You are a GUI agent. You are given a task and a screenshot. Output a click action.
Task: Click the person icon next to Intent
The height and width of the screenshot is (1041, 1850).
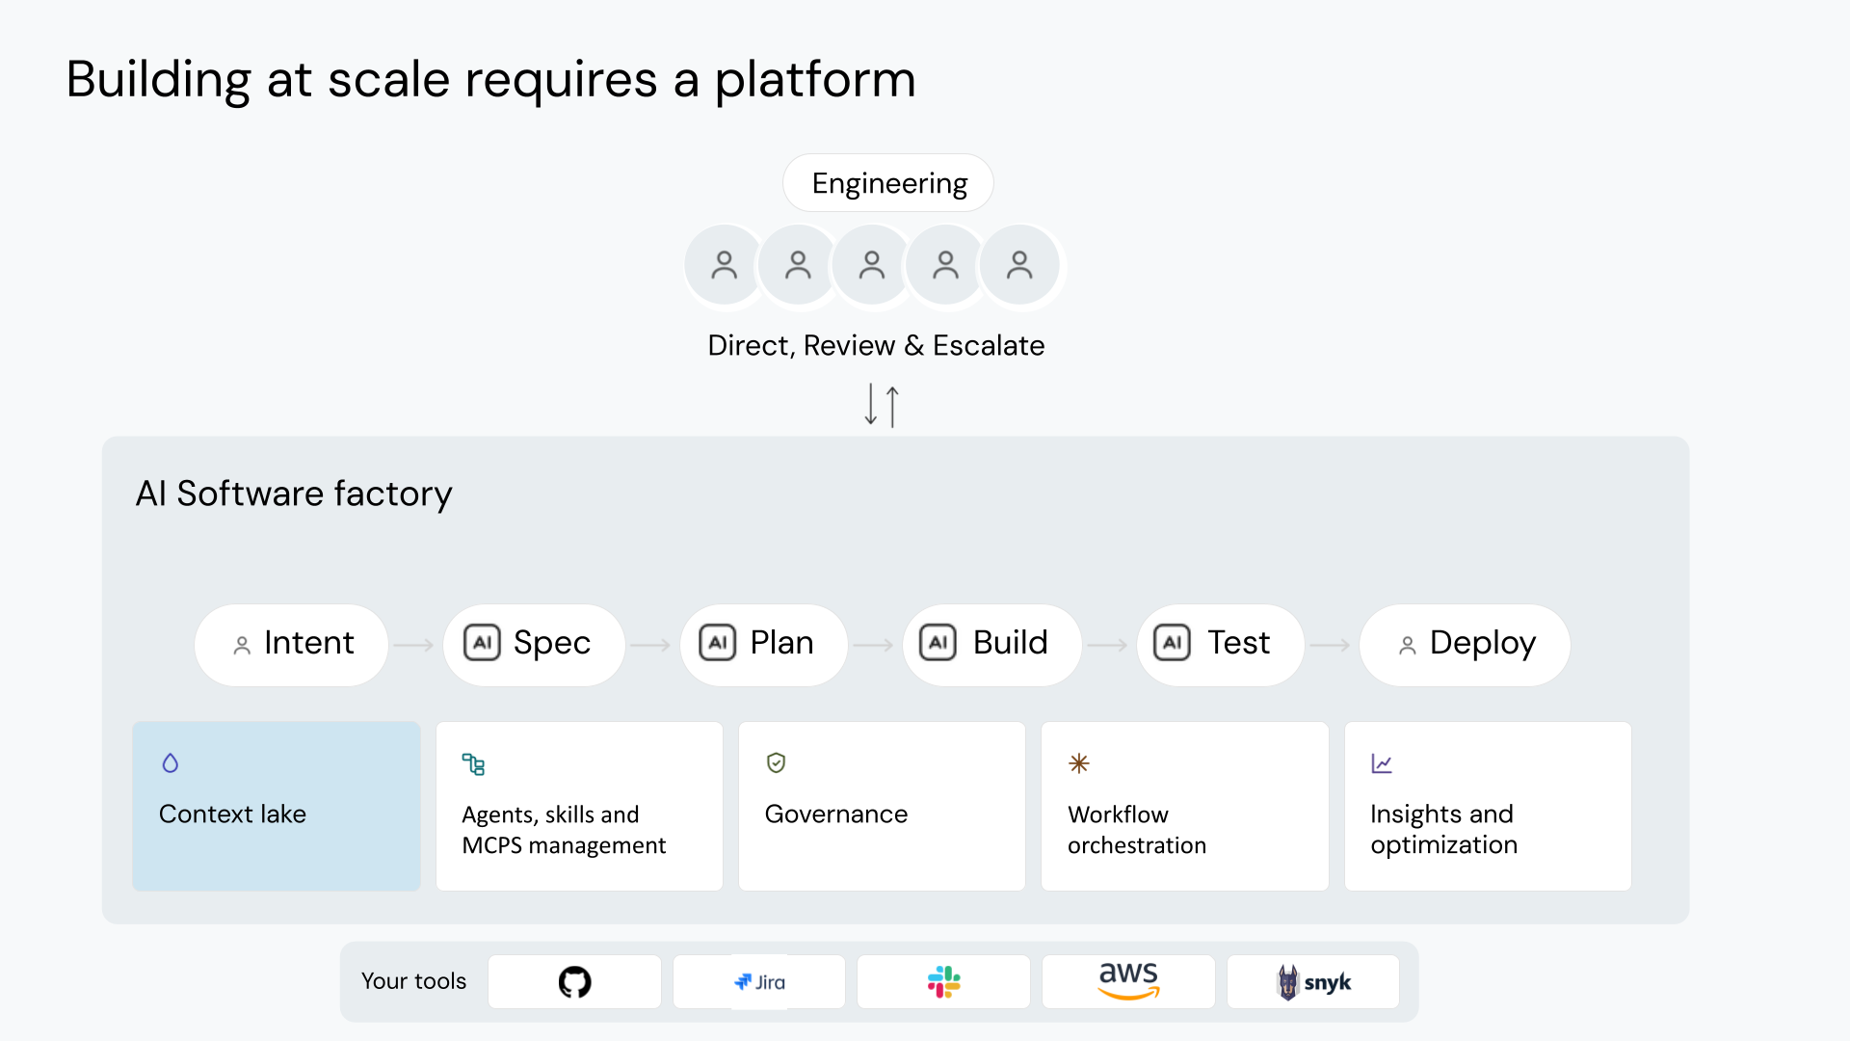pos(242,645)
